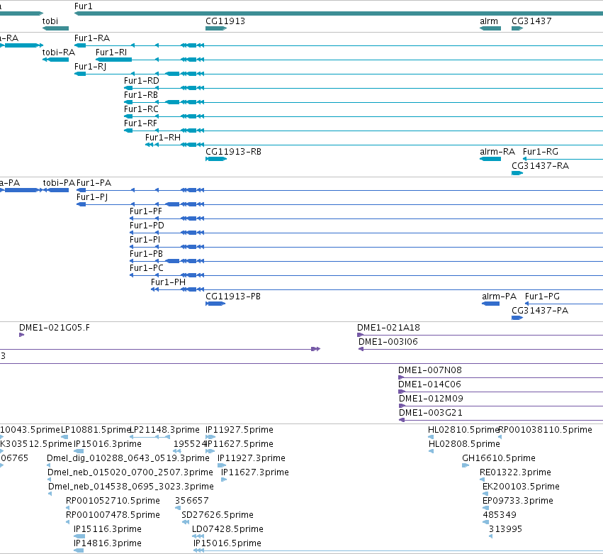Viewport: 603px width, 554px height.
Task: Click the Dmel_dig_010288_0643_0519.3prime label
Action: coord(128,458)
